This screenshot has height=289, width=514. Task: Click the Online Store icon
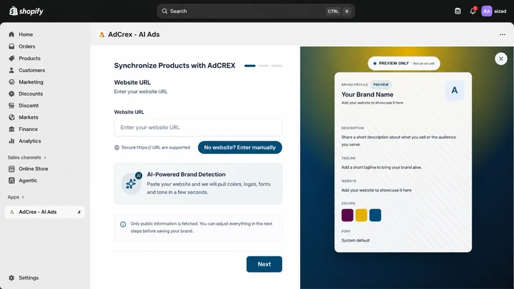click(x=12, y=169)
